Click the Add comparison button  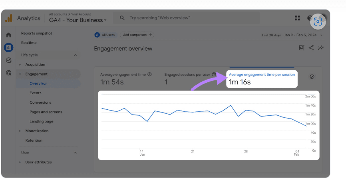coord(137,35)
